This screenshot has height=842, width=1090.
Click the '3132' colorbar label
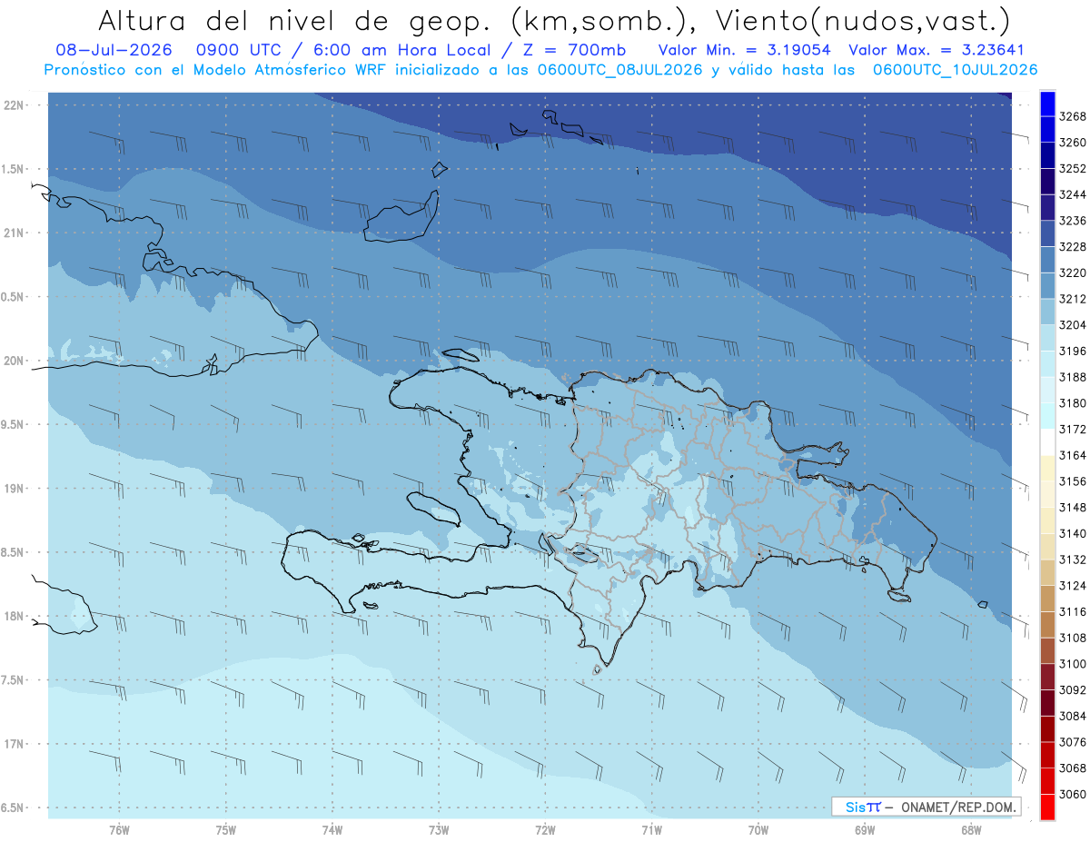coord(1073,560)
